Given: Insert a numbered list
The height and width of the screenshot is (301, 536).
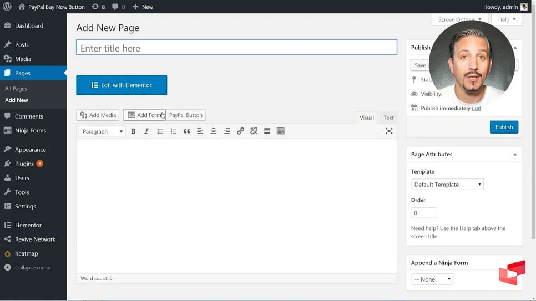Looking at the screenshot, I should pyautogui.click(x=173, y=131).
